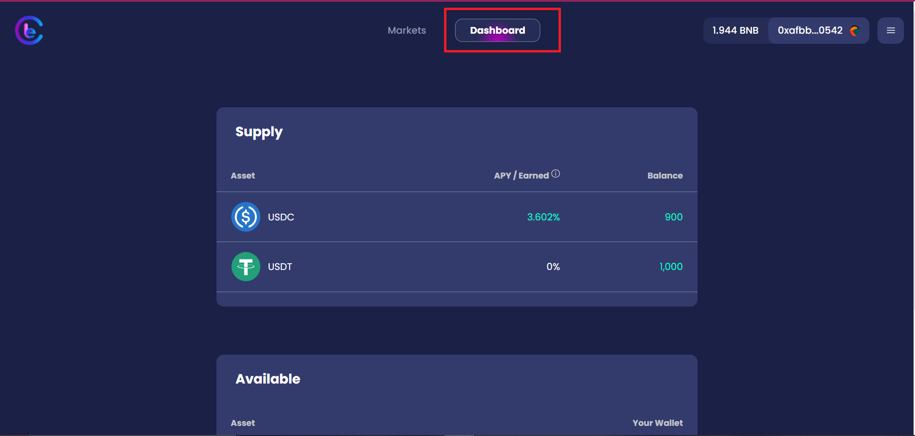This screenshot has width=915, height=436.
Task: Click the Your Wallet column header
Action: 657,423
